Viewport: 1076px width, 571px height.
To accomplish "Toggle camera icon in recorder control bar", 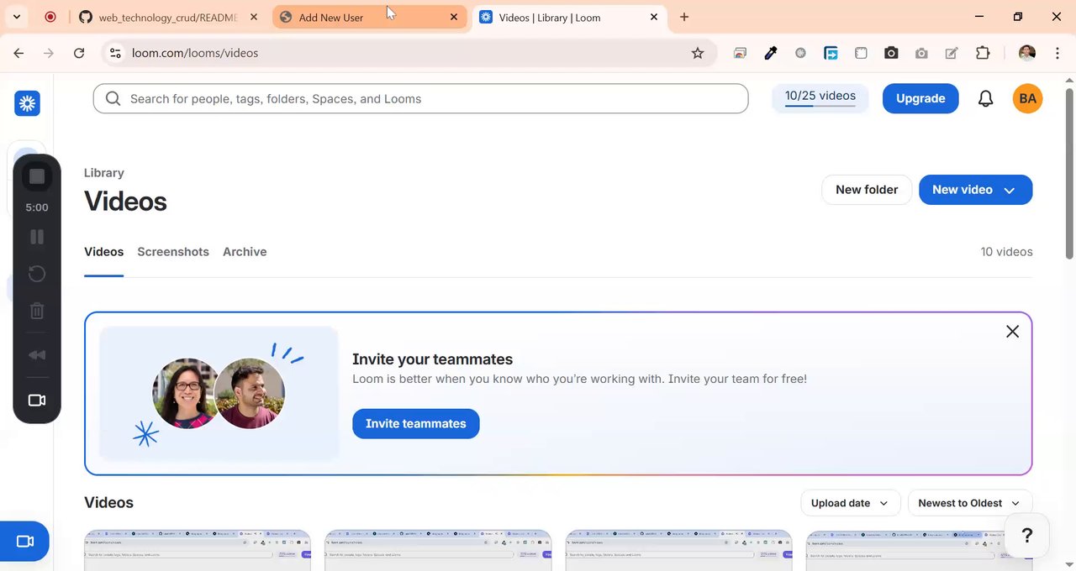I will tap(37, 400).
